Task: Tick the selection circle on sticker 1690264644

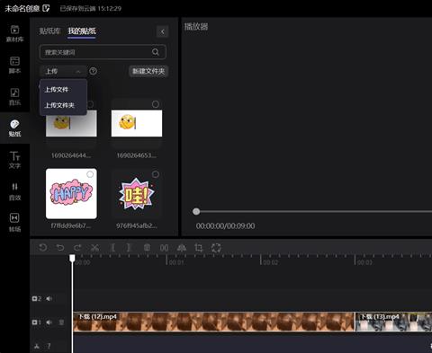Action: [x=90, y=104]
